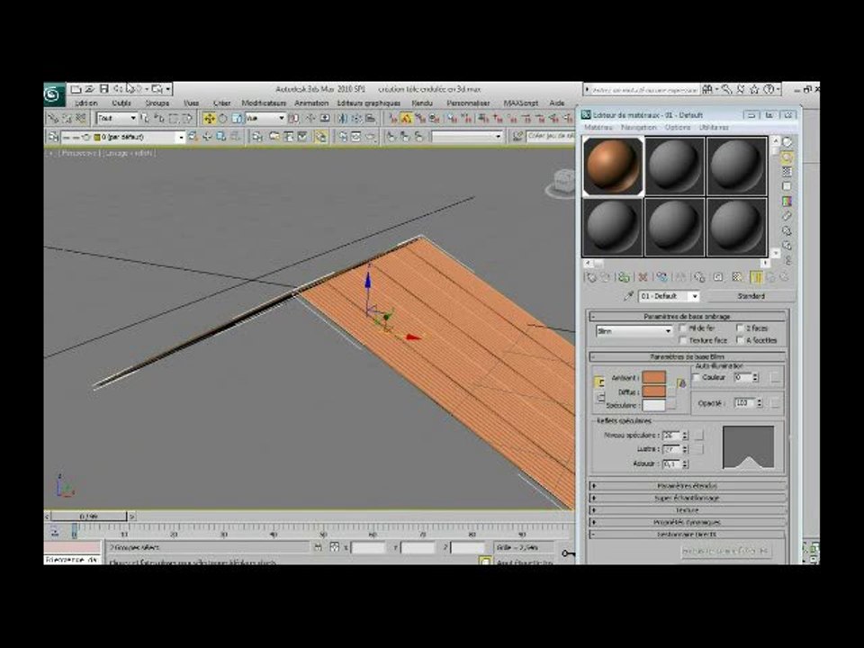Open the Edition menu

[x=86, y=103]
